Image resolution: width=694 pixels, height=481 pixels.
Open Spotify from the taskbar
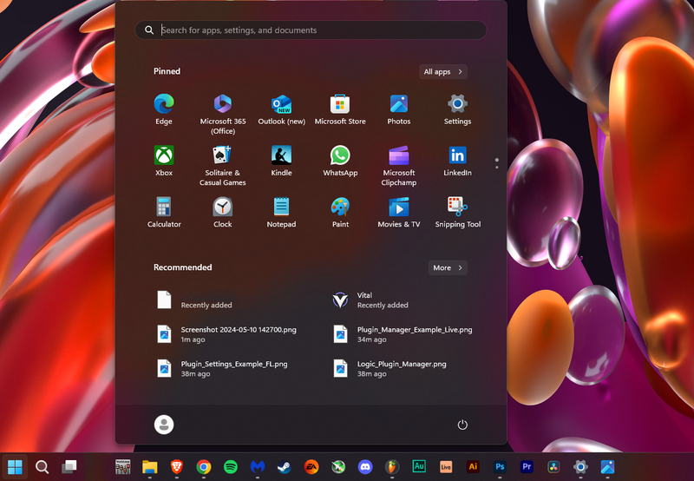point(231,467)
